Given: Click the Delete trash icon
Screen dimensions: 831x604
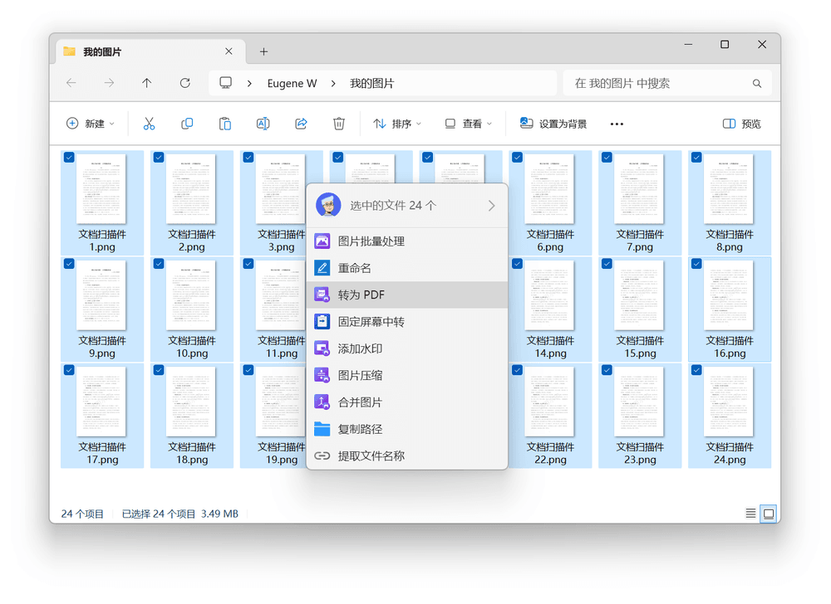Looking at the screenshot, I should tap(339, 124).
